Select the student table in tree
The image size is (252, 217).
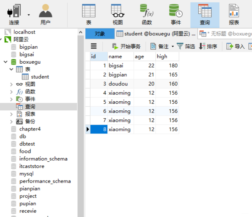pyautogui.click(x=40, y=77)
